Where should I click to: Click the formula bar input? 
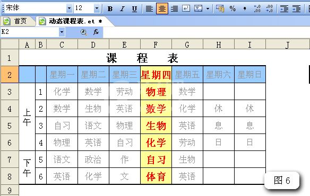pos(206,32)
